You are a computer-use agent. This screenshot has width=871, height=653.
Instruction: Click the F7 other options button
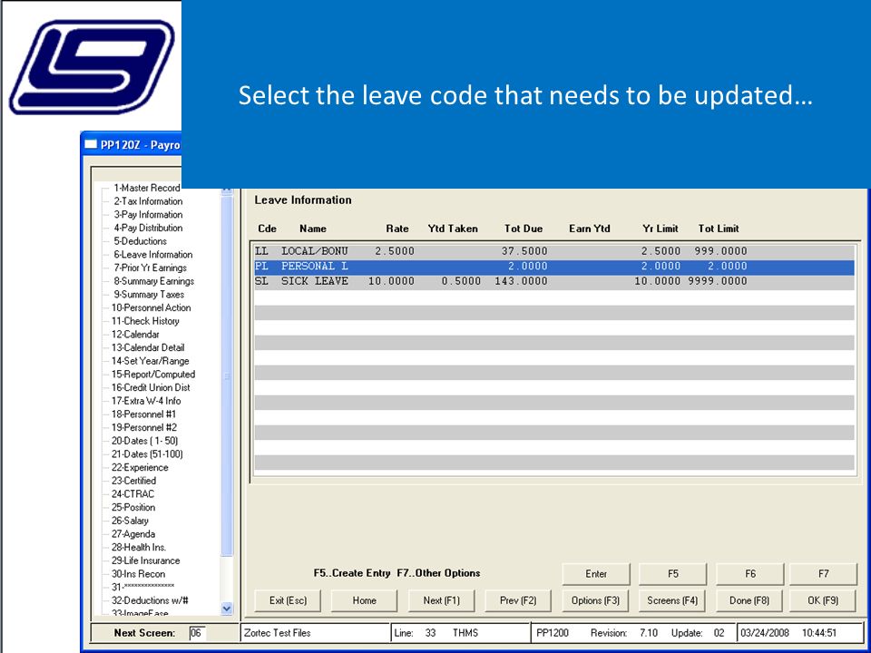pyautogui.click(x=823, y=574)
